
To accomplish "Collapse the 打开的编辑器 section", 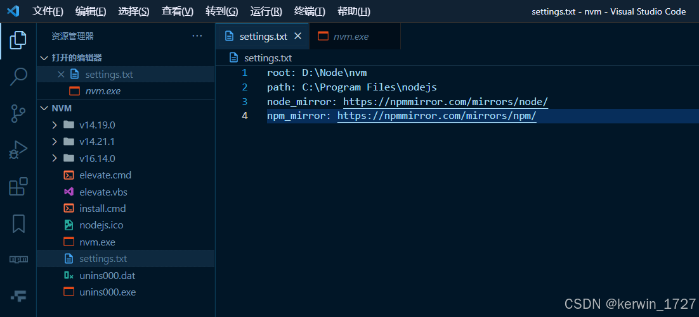I will point(44,58).
